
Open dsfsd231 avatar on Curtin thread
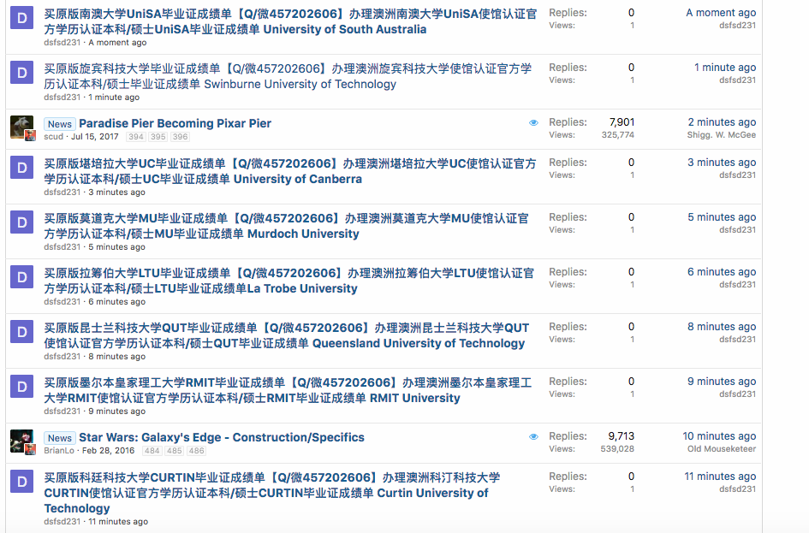pos(21,482)
